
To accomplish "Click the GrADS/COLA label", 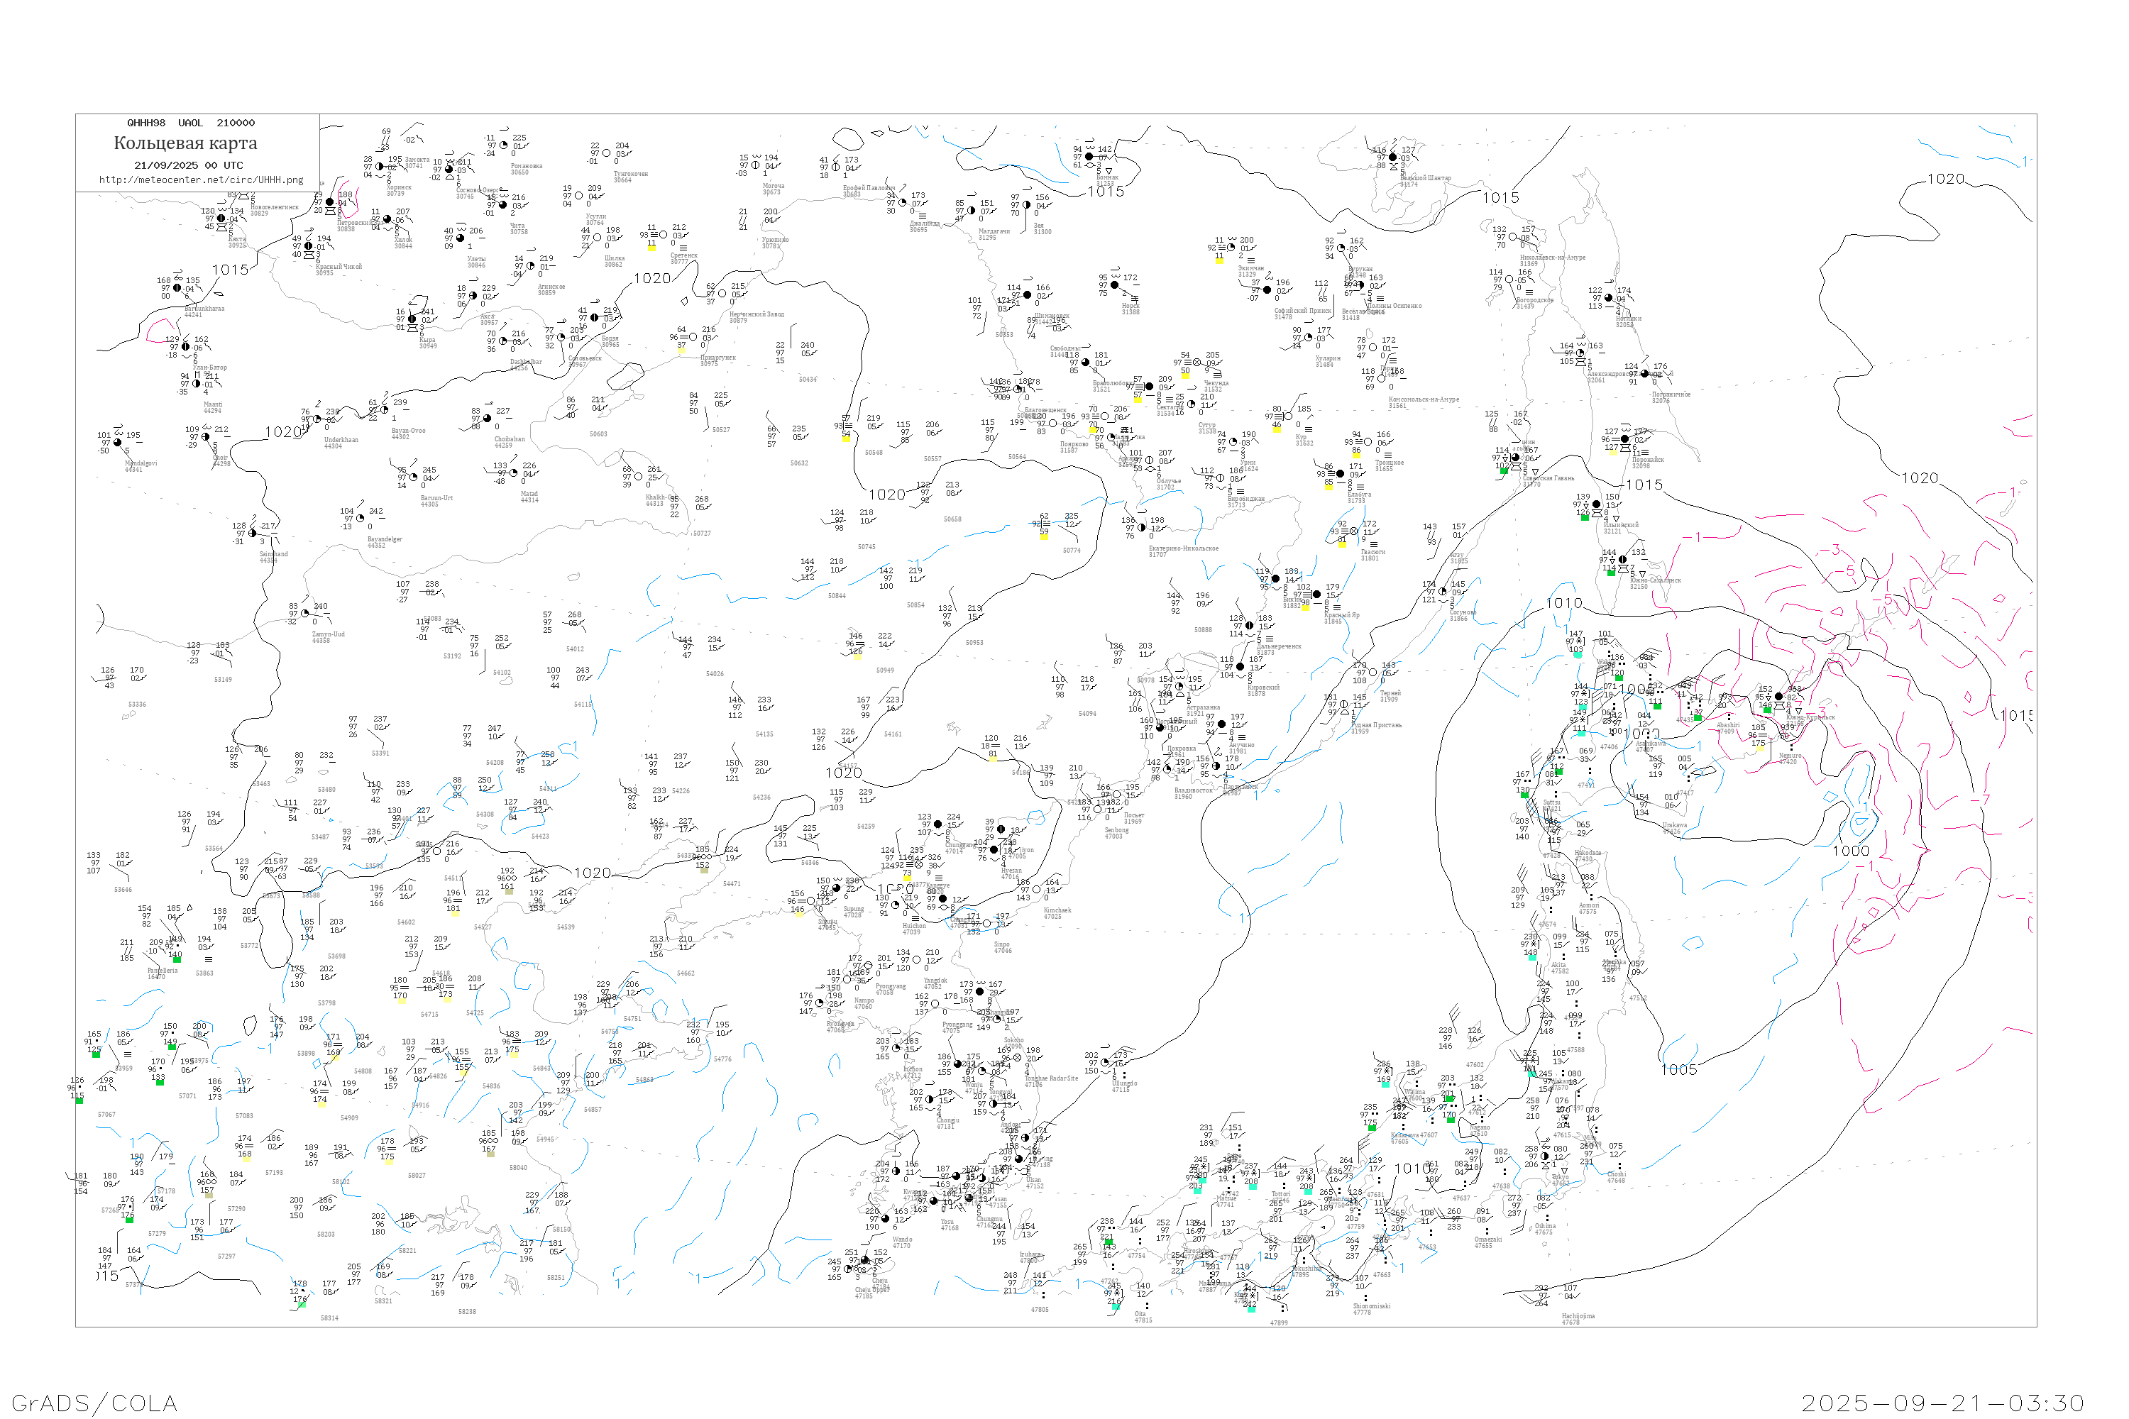I will pyautogui.click(x=94, y=1403).
